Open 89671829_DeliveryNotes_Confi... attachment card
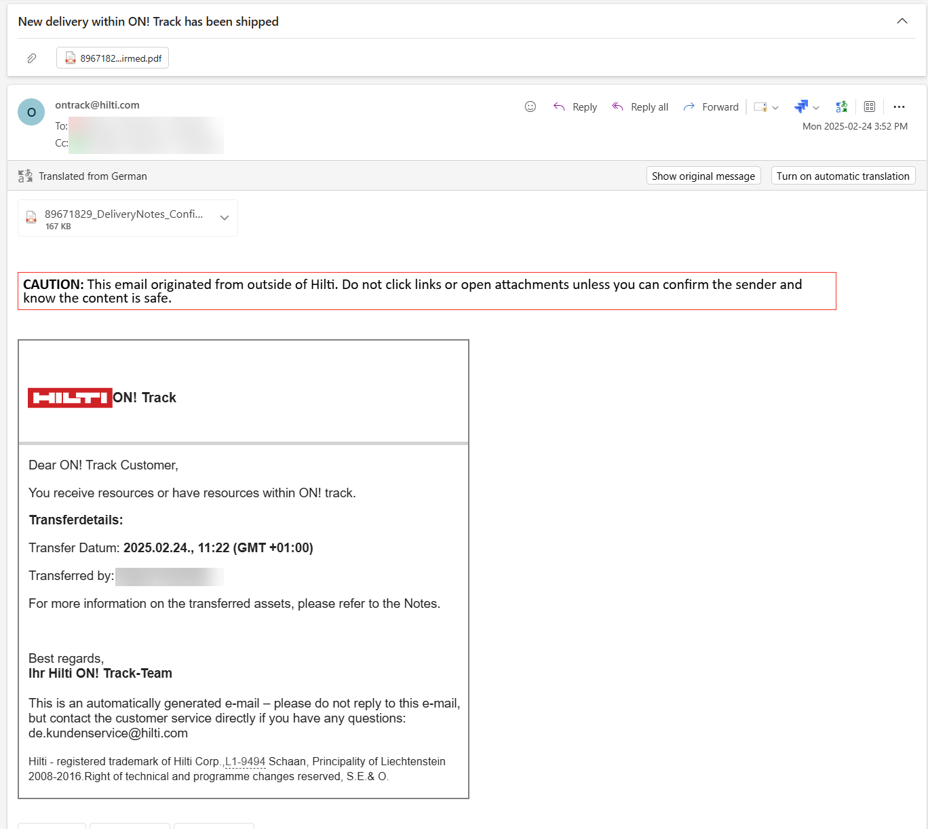Image resolution: width=928 pixels, height=829 pixels. pos(128,218)
